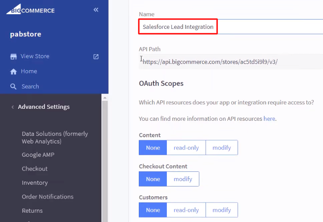
Task: Click the API Path field
Action: tap(231, 62)
